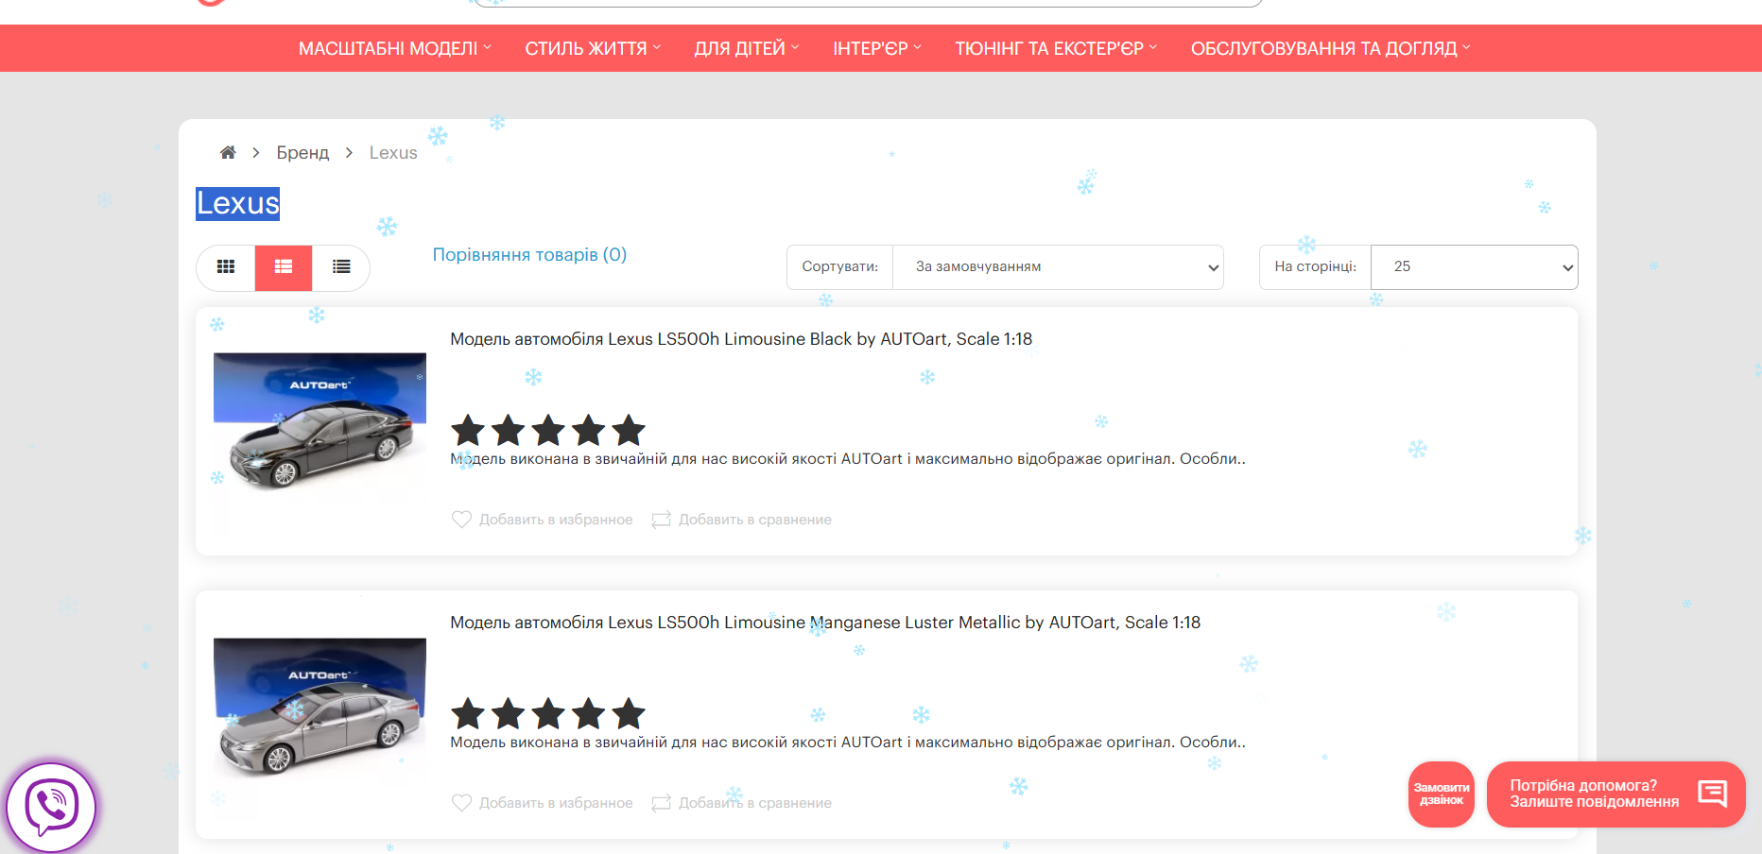Open the sort order dropdown

tap(1058, 267)
